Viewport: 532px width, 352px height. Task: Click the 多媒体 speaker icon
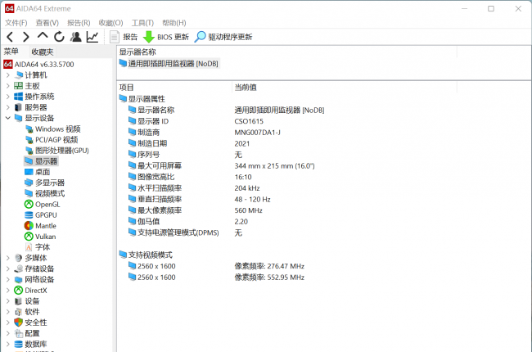18,258
